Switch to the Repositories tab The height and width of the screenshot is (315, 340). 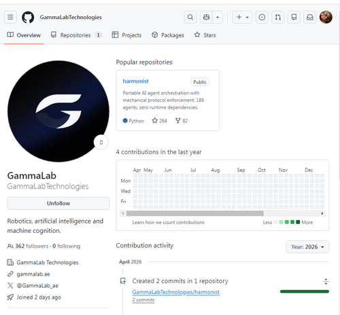[x=76, y=35]
